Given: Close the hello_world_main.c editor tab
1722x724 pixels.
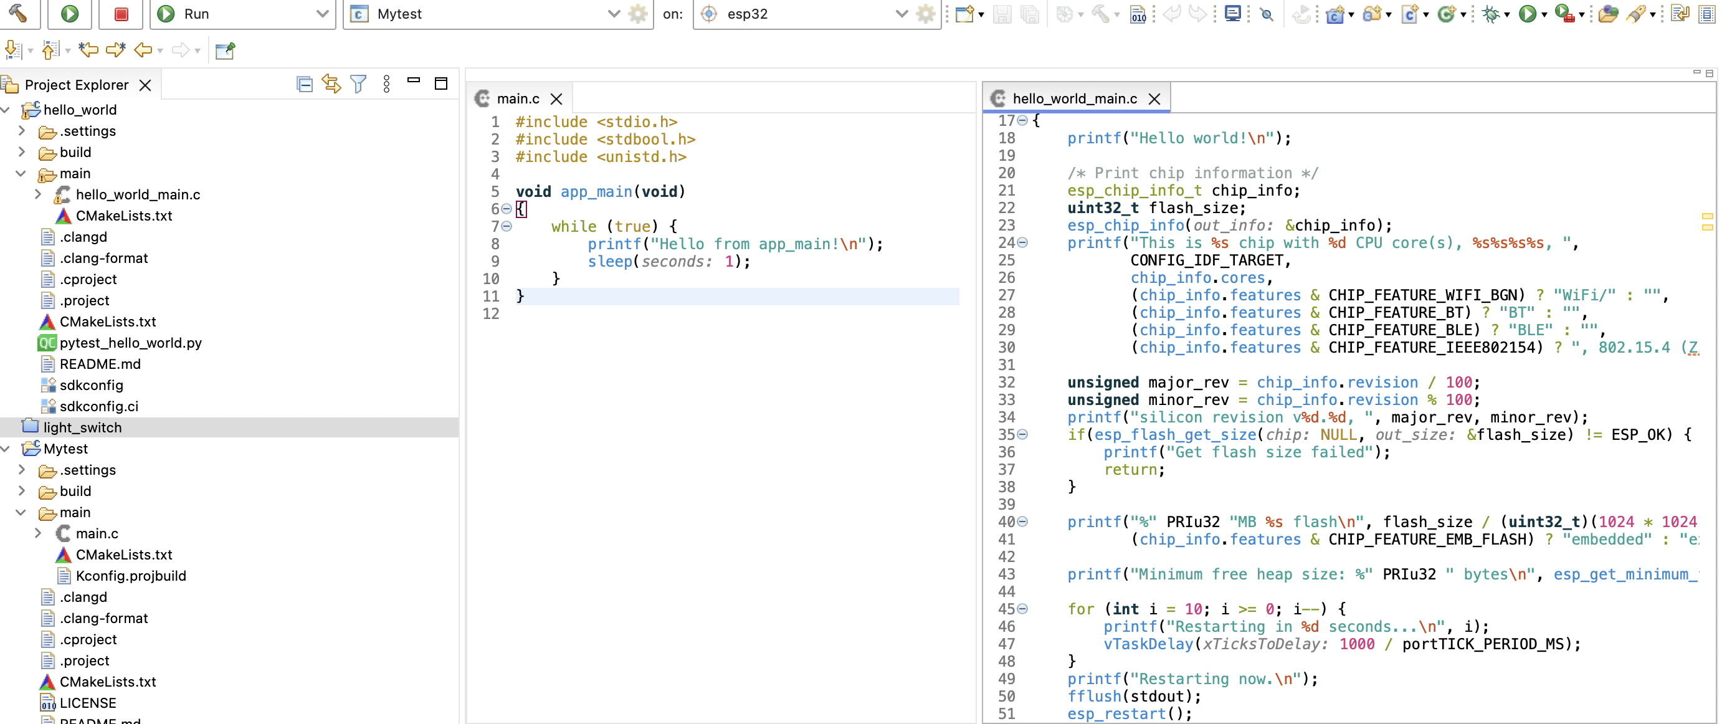Looking at the screenshot, I should coord(1154,99).
